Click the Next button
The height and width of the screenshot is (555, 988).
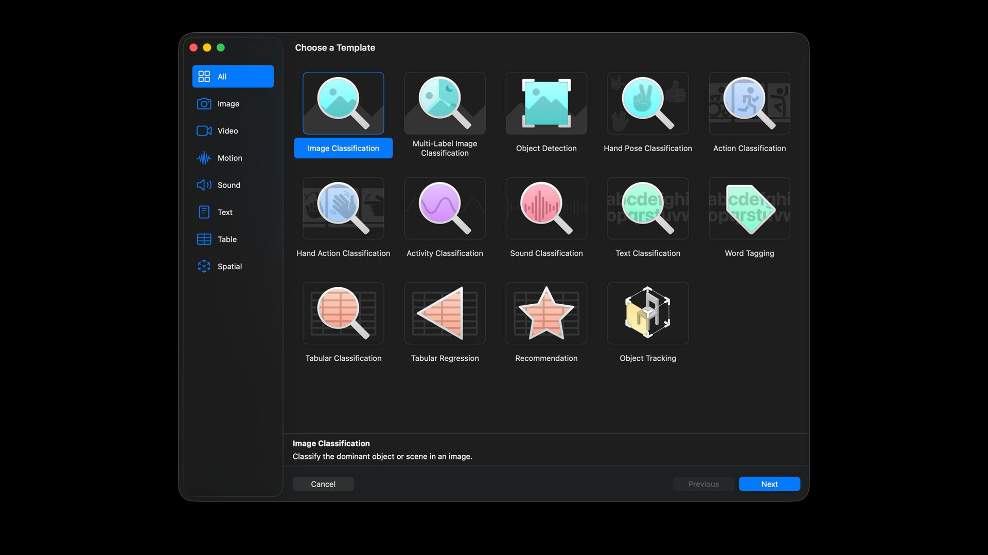pos(769,484)
